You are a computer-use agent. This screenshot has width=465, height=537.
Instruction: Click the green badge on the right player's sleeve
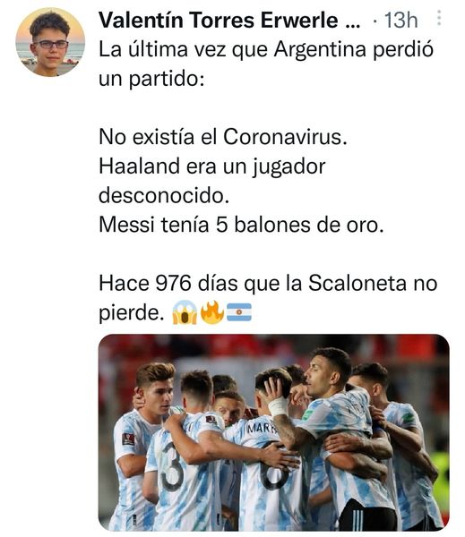[x=408, y=418]
